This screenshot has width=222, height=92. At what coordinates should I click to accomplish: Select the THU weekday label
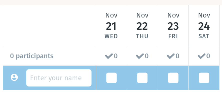tap(142, 36)
